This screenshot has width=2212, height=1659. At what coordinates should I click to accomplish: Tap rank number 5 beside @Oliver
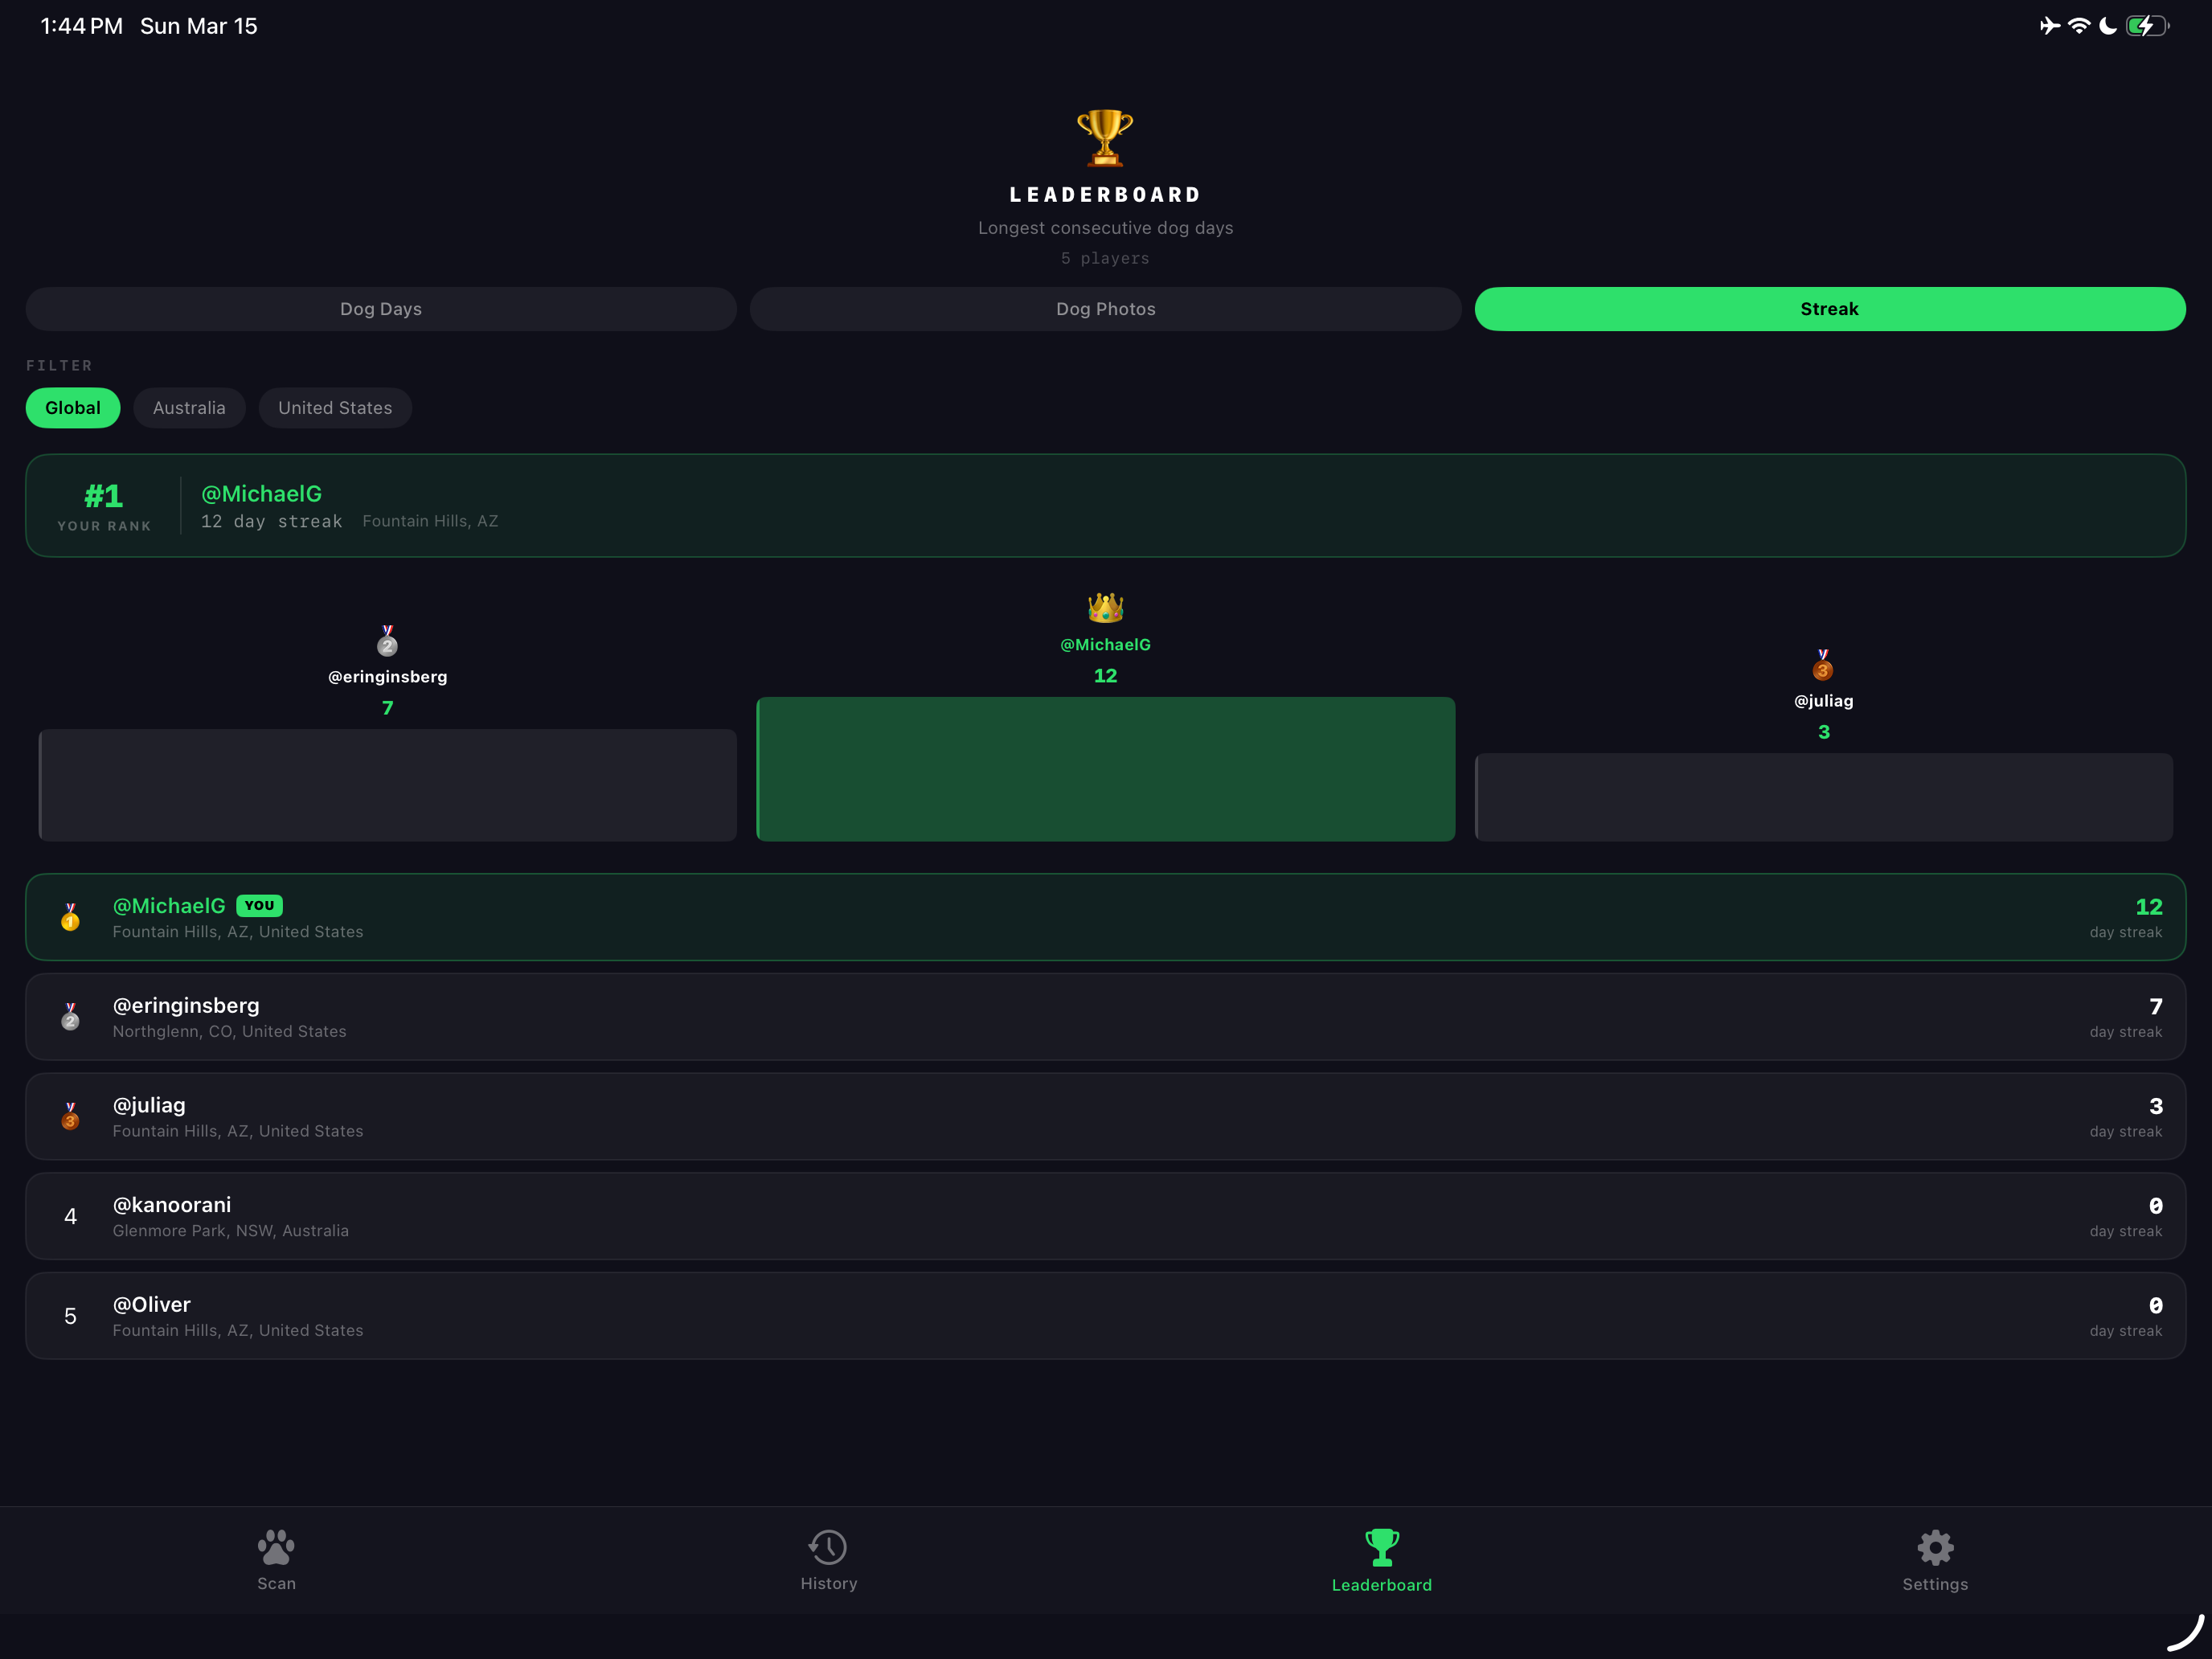coord(70,1316)
